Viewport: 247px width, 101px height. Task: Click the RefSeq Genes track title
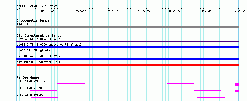28,77
